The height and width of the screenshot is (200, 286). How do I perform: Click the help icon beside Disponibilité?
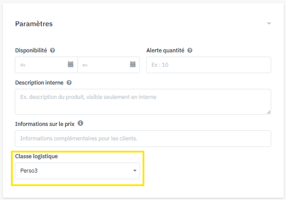coord(52,50)
